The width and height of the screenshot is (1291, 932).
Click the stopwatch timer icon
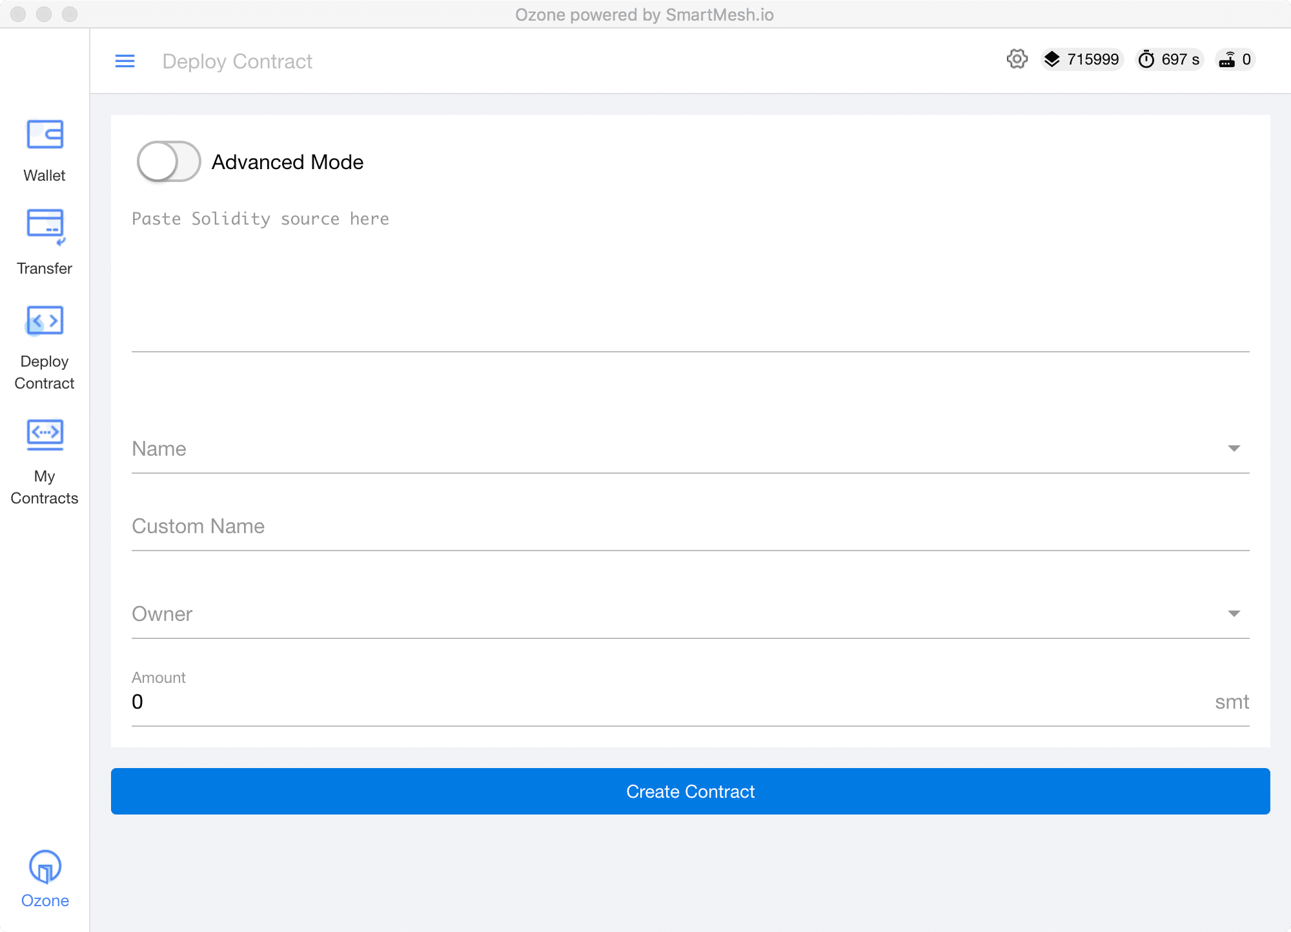1146,59
